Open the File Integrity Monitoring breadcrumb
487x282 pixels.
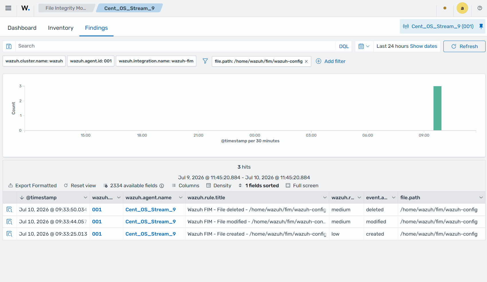66,8
